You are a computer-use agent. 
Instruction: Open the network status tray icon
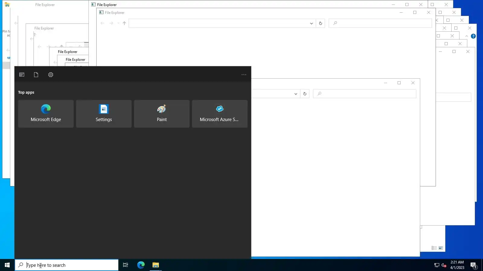[x=437, y=265]
